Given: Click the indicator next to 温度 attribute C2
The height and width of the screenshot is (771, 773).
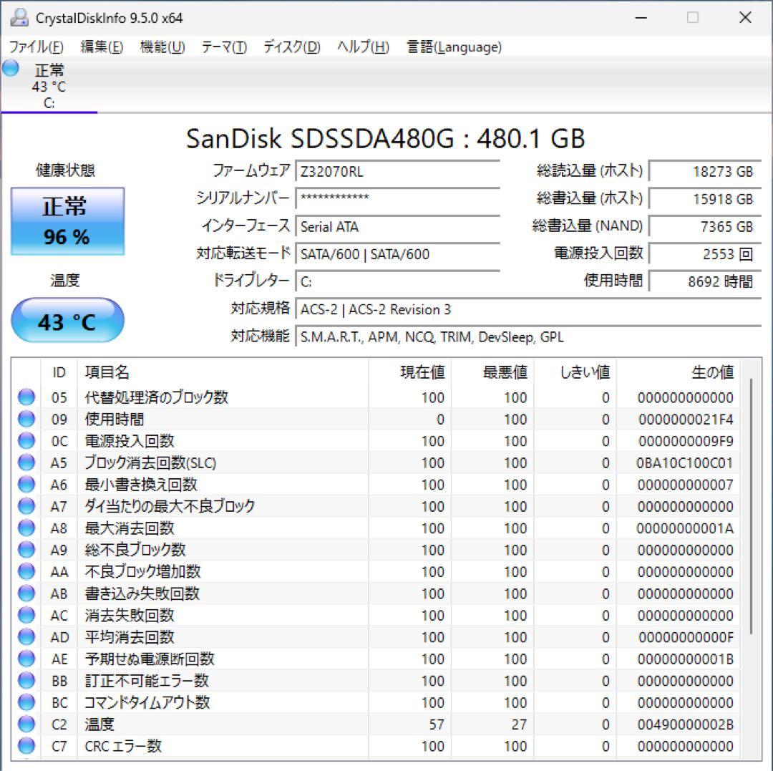Looking at the screenshot, I should (26, 724).
